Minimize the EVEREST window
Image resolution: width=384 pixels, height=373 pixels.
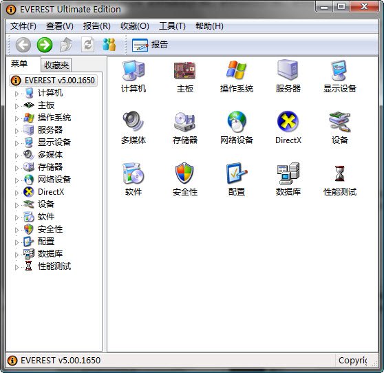coord(323,7)
